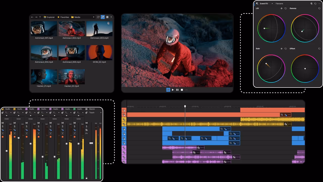323x182 pixels.
Task: Pause the video preview playback
Action: [177, 90]
